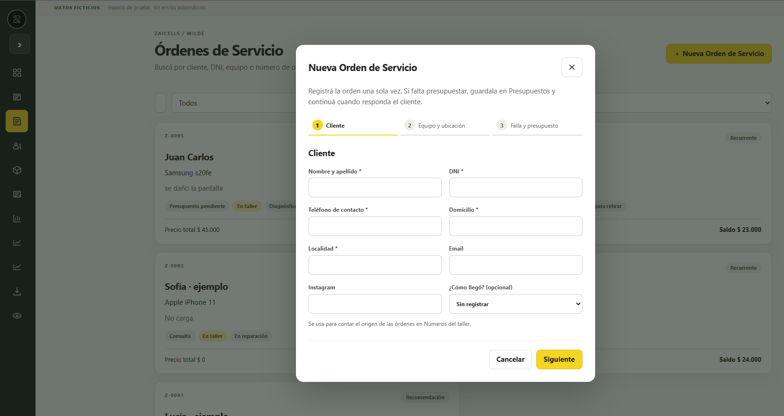Open the '¿Cómo llegó?' Sin registrar dropdown
The height and width of the screenshot is (416, 784).
click(516, 304)
